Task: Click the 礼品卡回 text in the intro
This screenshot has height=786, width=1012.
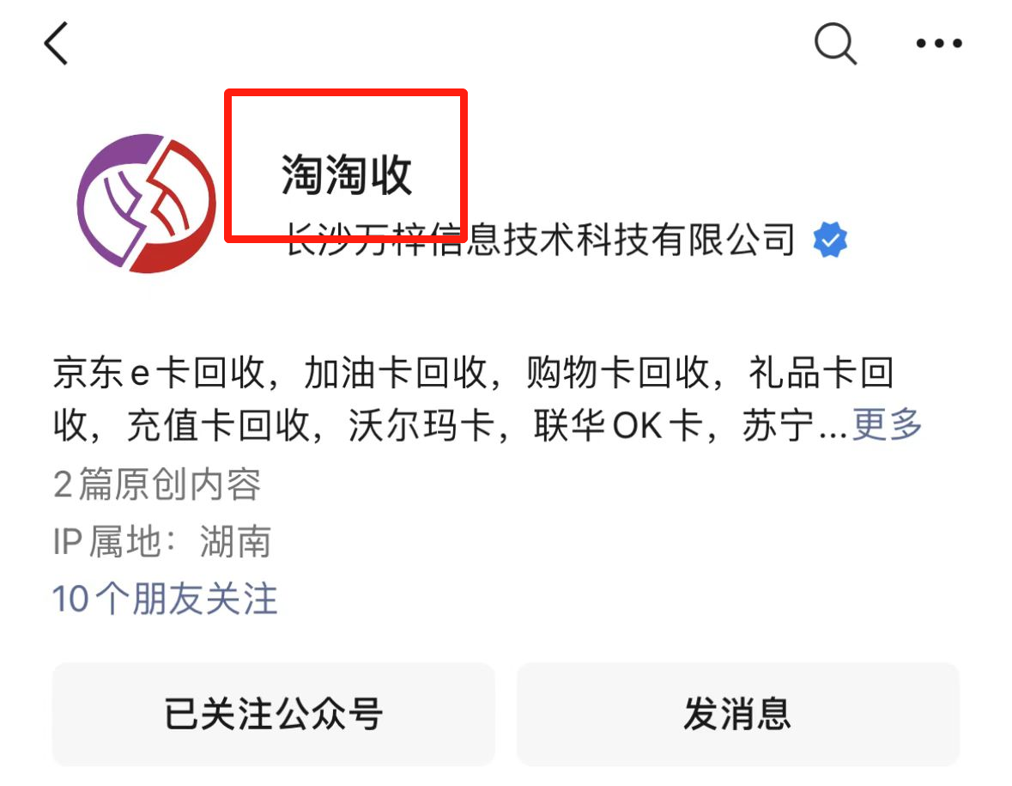Action: point(821,373)
